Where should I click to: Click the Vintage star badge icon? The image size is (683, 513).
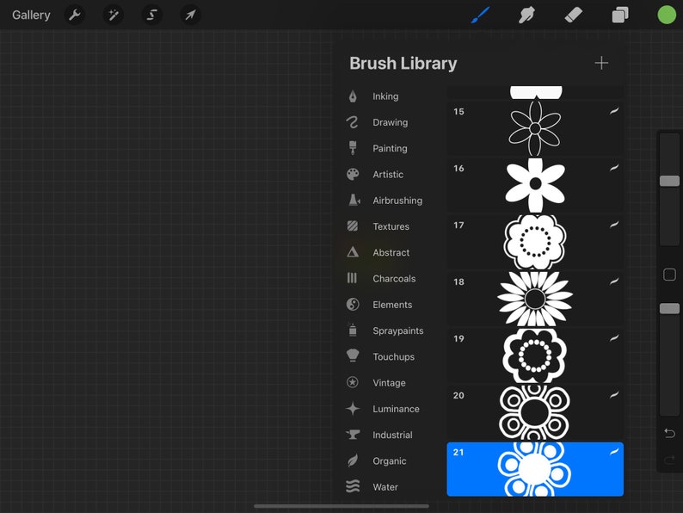(x=353, y=383)
